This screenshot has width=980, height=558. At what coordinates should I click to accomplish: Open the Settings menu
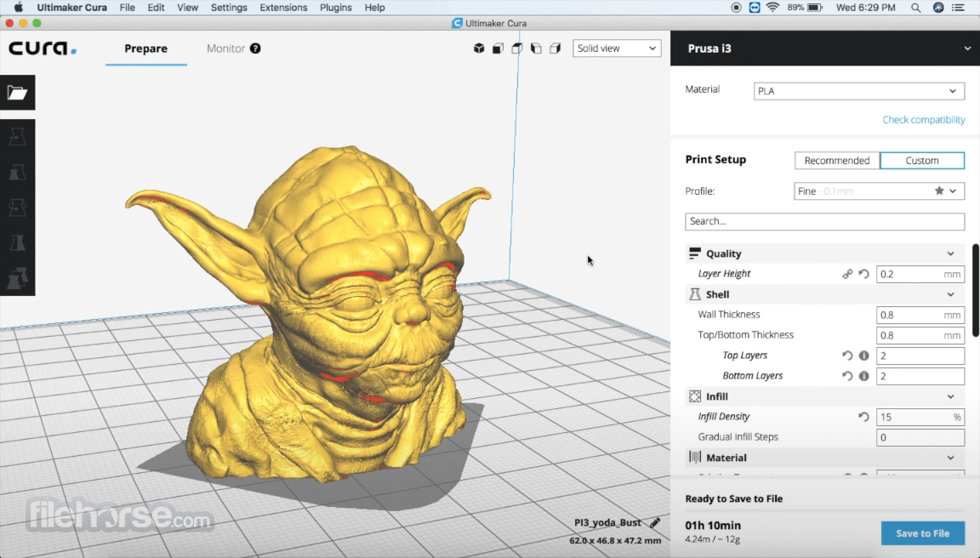coord(229,8)
